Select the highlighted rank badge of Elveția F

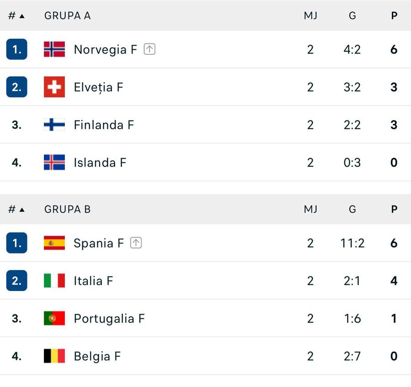(x=16, y=87)
